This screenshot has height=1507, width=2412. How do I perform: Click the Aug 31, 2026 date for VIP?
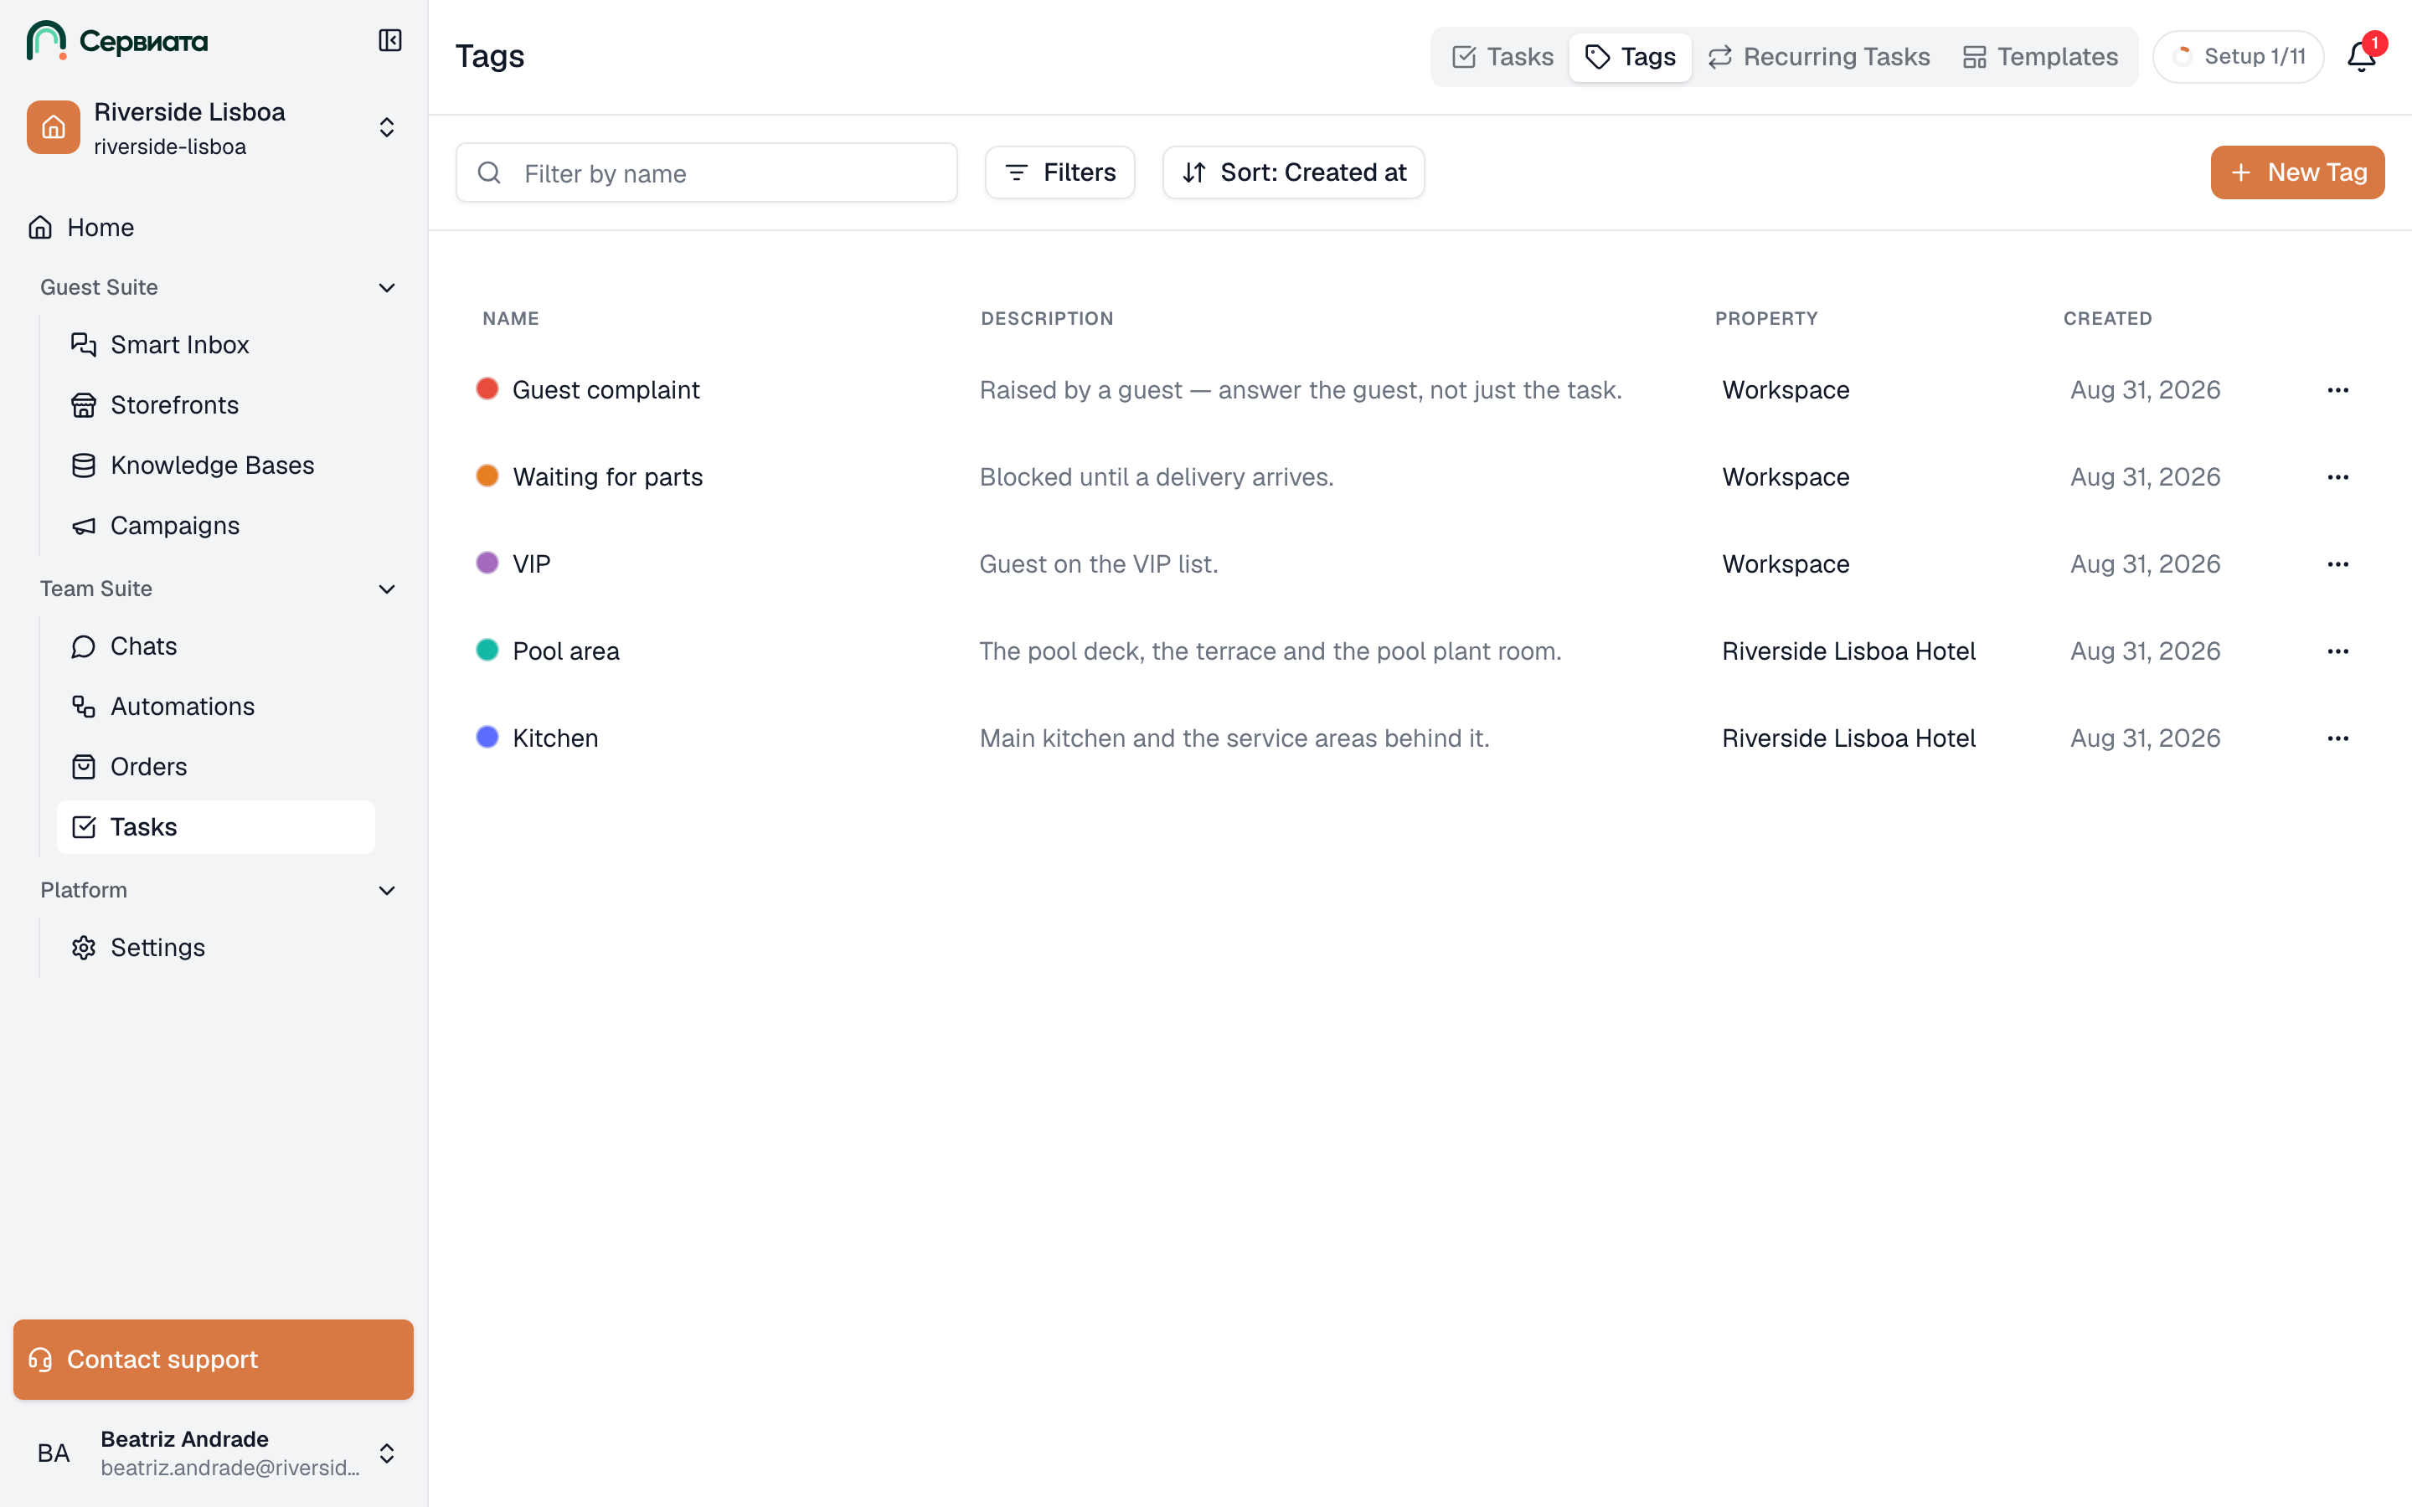[x=2145, y=564]
